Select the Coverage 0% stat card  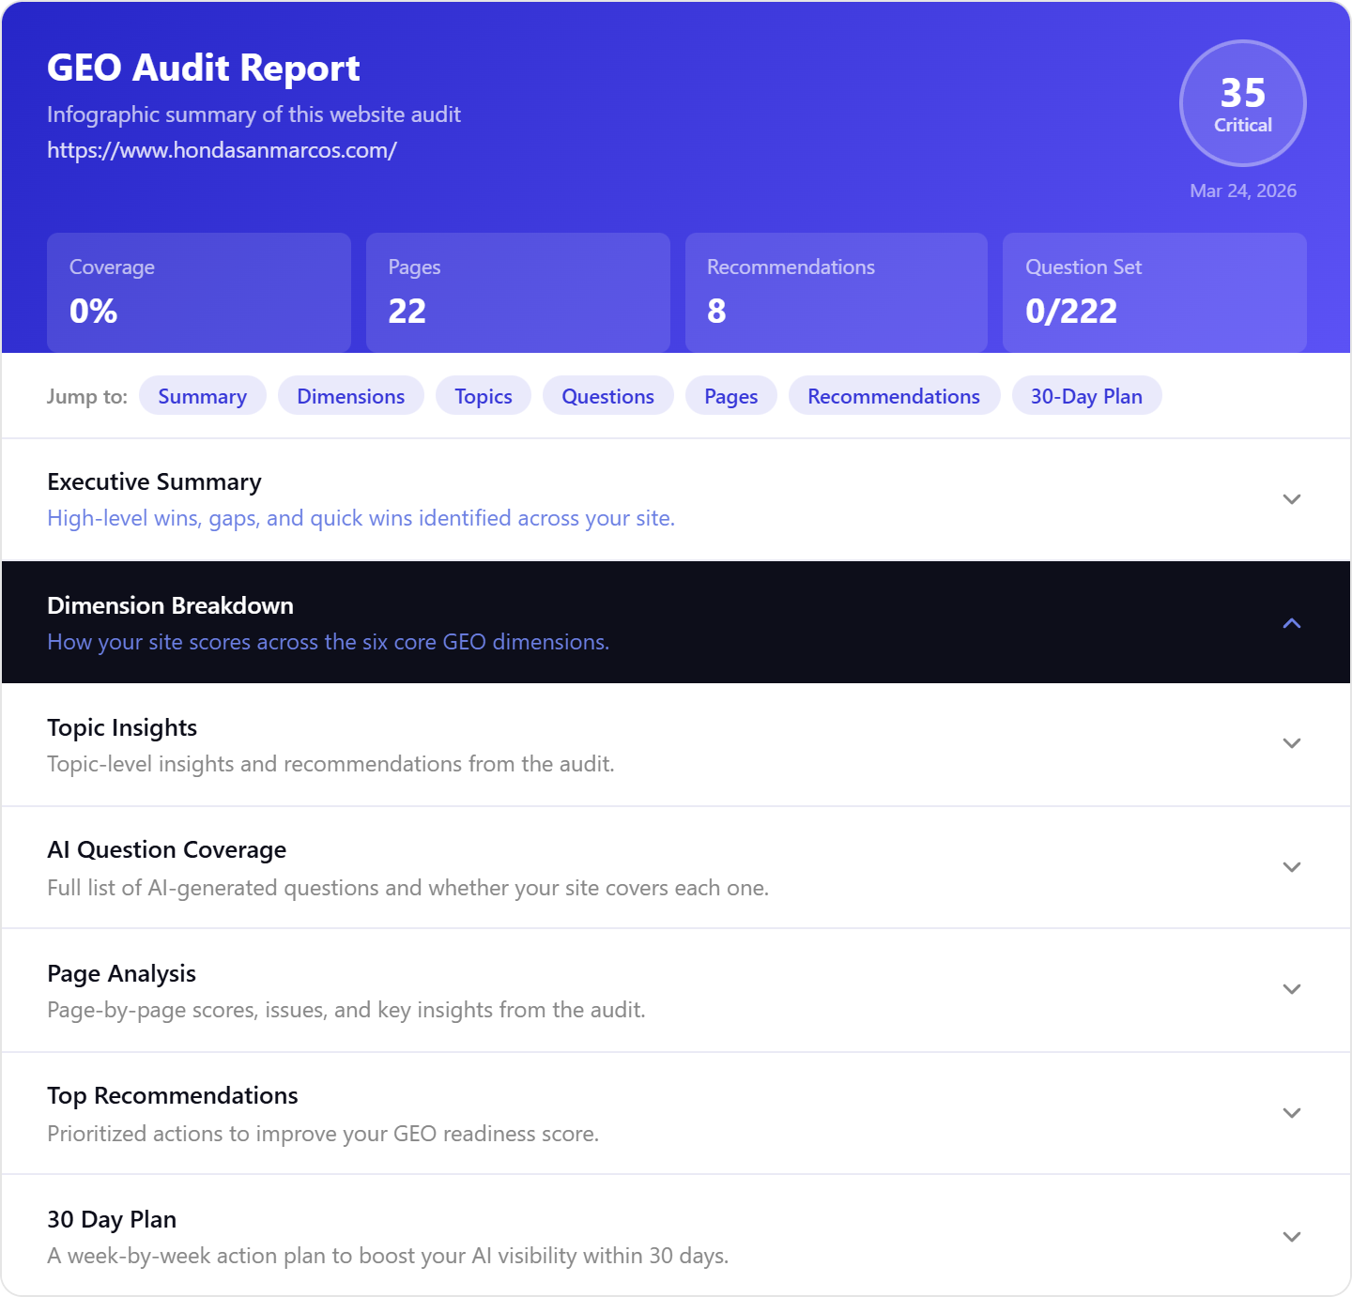[x=199, y=293]
